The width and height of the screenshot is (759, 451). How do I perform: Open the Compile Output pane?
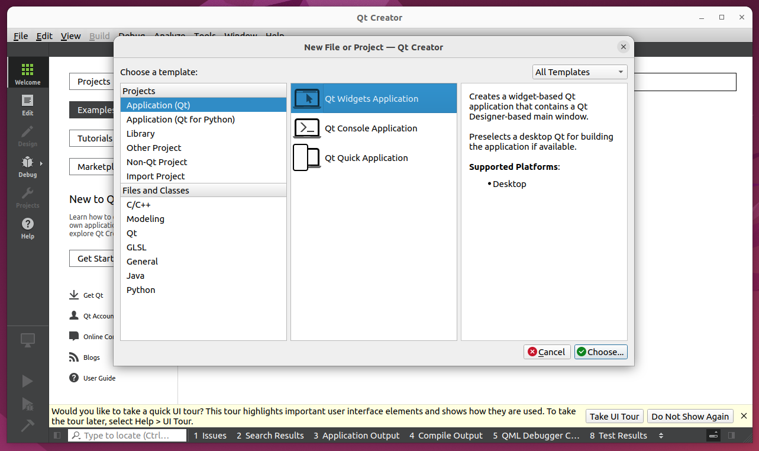[x=445, y=435]
